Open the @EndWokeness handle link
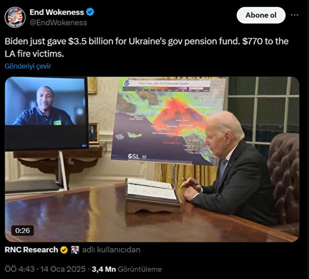This screenshot has height=279, width=309. 58,23
